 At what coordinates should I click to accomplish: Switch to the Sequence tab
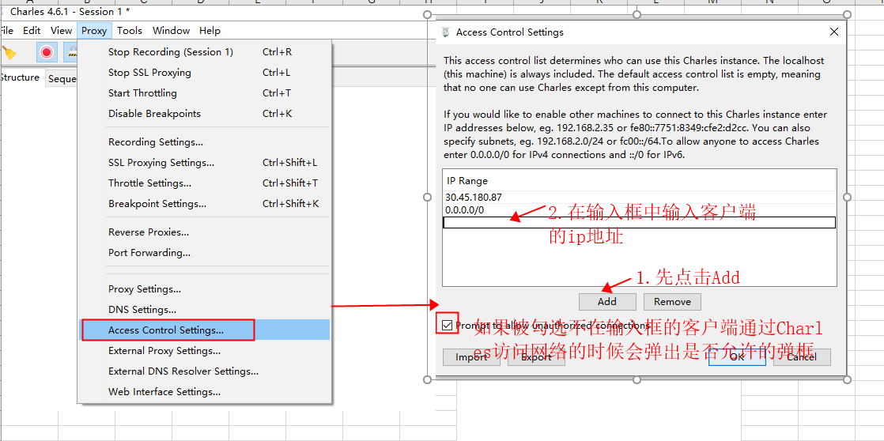62,79
